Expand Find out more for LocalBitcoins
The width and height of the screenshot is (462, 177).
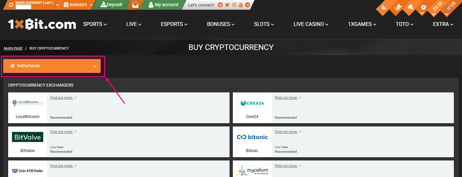63,98
